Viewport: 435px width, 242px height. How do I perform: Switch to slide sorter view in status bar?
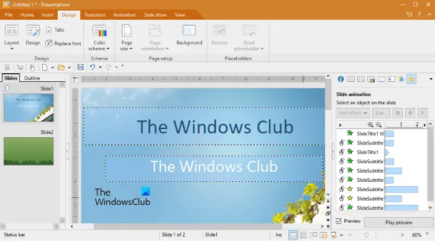coord(303,235)
